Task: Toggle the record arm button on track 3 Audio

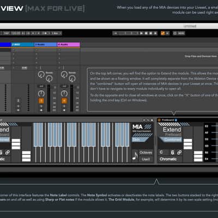Action: click(41, 110)
